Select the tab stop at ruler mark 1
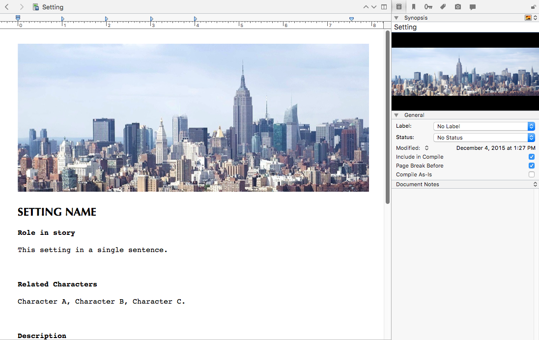This screenshot has height=340, width=539. [x=62, y=19]
